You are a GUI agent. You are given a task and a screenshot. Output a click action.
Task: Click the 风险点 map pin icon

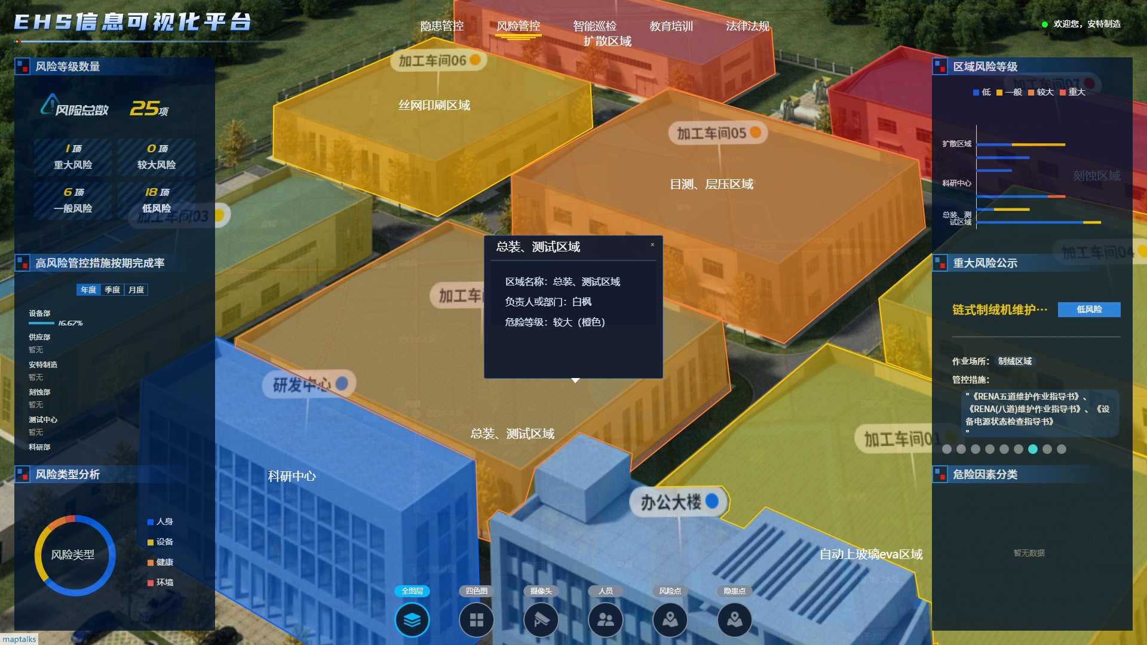pos(670,620)
